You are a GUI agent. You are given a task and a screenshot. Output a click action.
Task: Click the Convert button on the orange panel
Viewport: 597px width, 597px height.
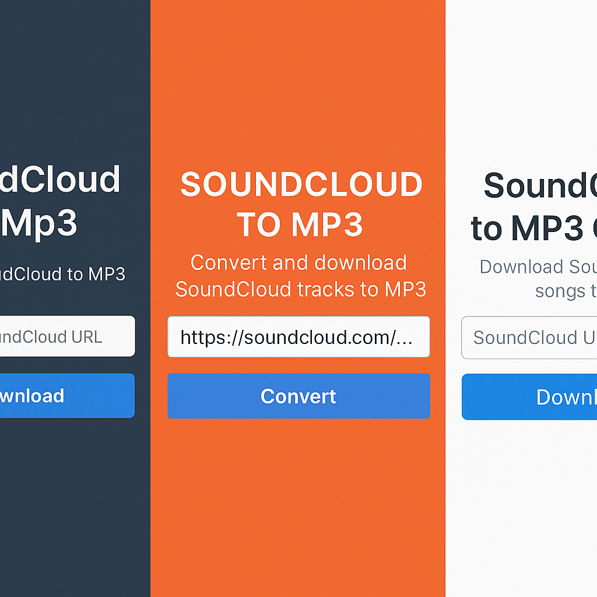click(298, 396)
